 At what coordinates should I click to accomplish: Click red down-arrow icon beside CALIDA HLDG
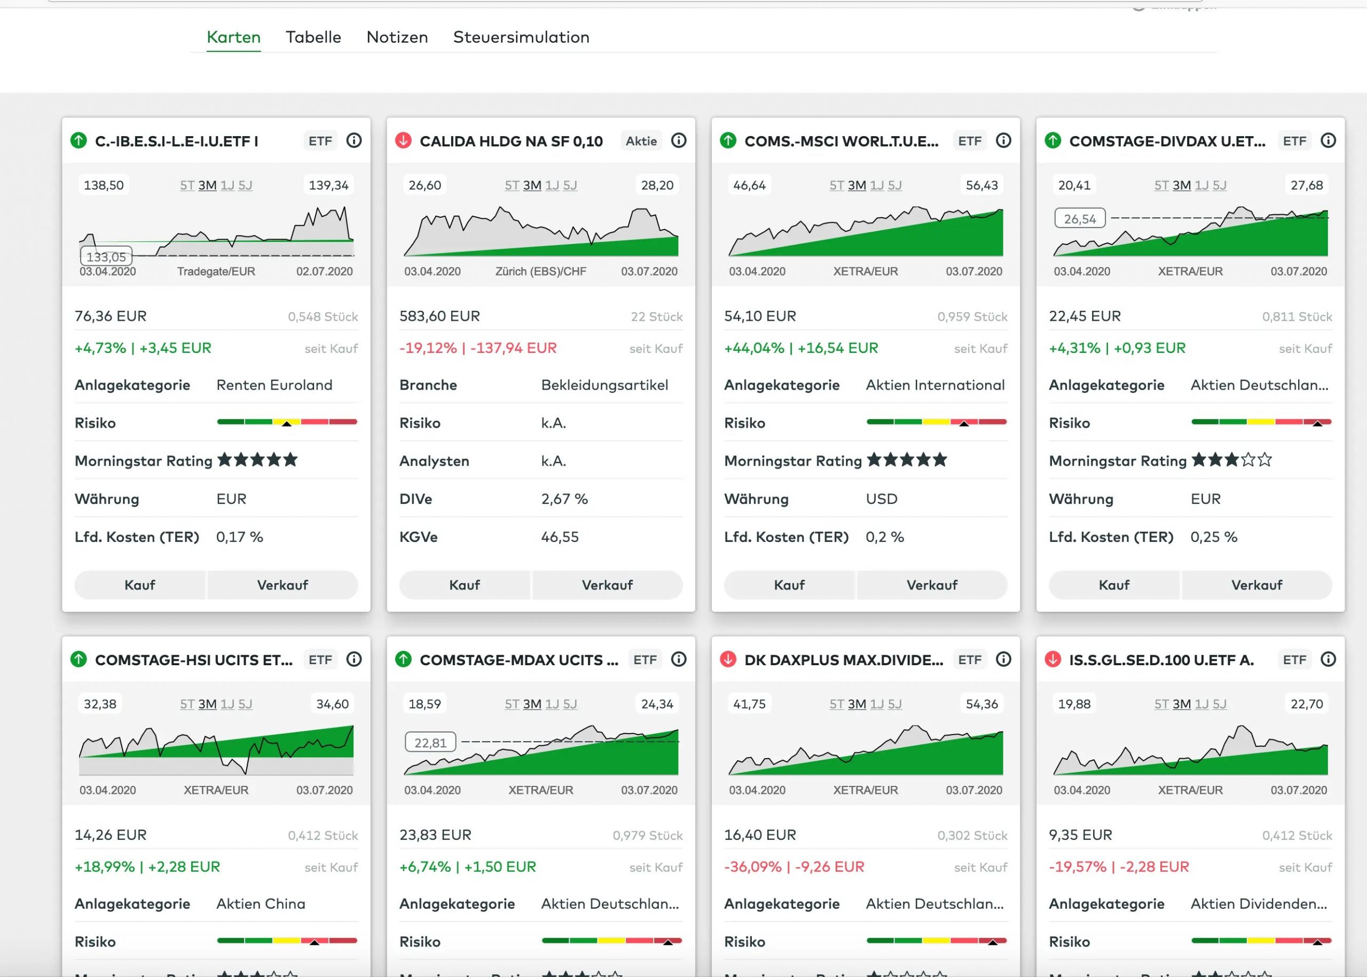tap(403, 141)
